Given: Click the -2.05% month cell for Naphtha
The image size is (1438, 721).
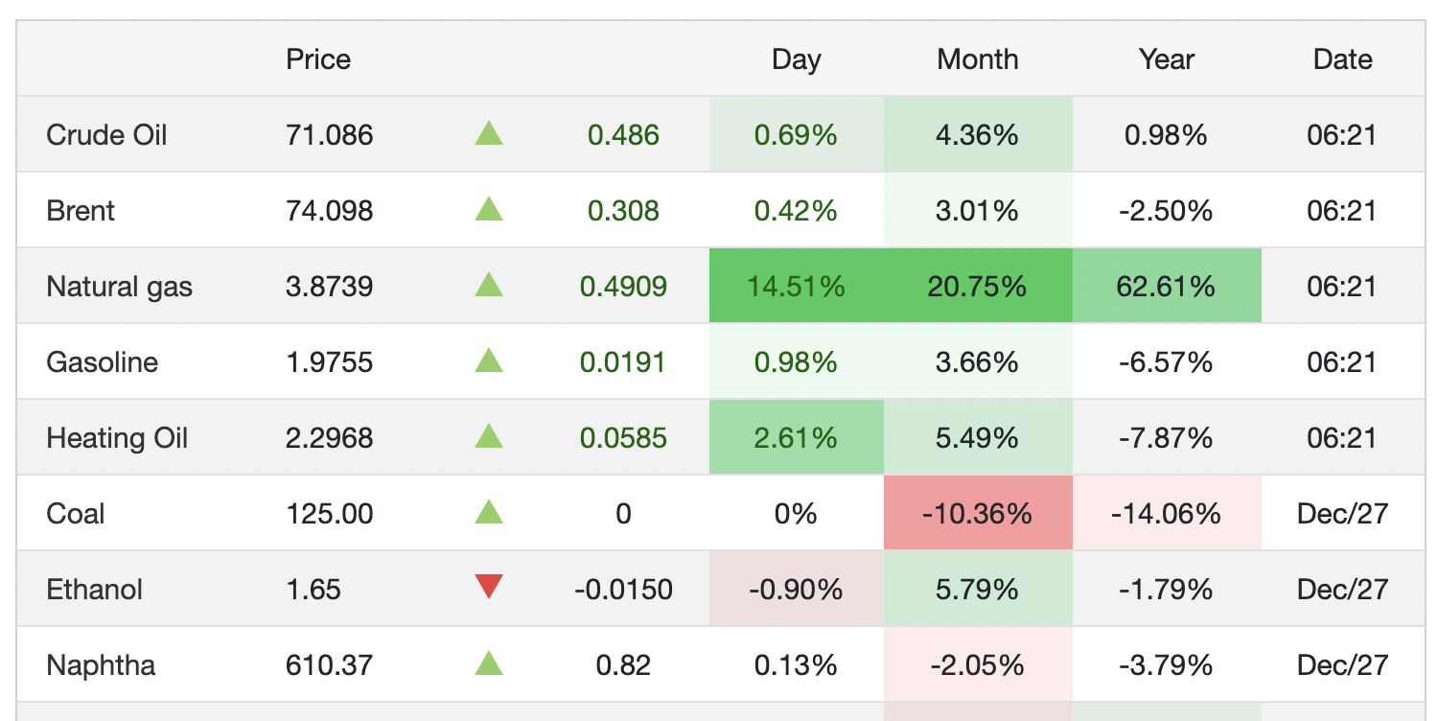Looking at the screenshot, I should pos(978,664).
